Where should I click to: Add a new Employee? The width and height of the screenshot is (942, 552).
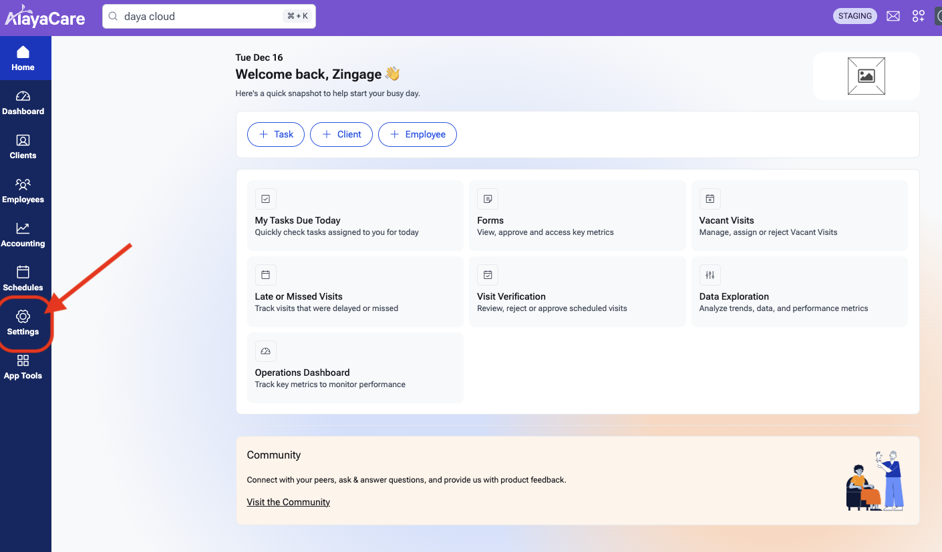[418, 134]
